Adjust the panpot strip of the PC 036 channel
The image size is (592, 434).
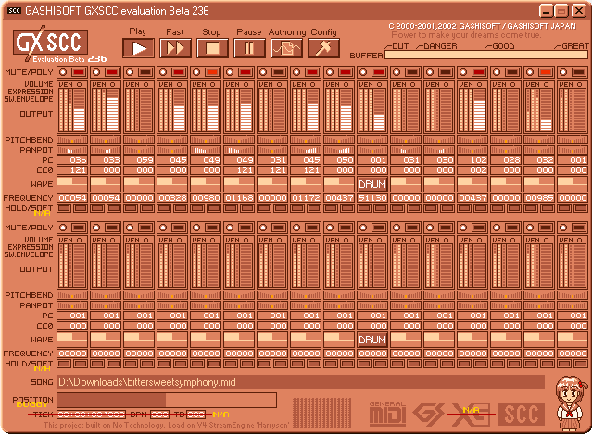(x=72, y=150)
